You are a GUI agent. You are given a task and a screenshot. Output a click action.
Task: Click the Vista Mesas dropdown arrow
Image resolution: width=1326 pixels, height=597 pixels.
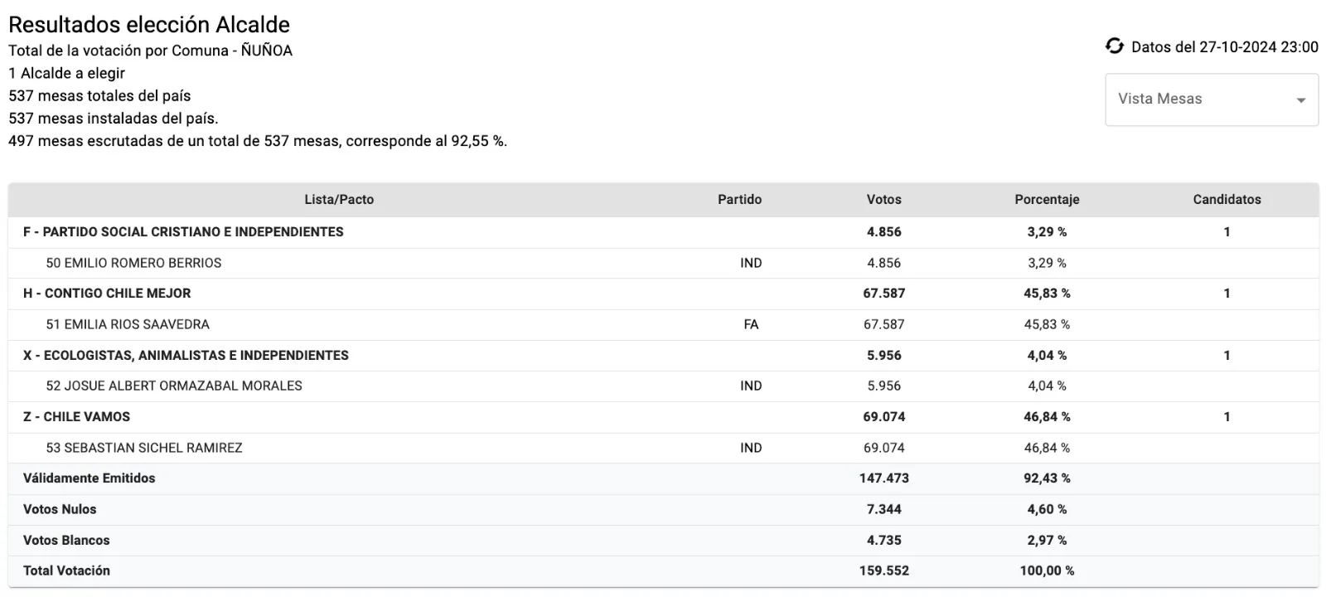pos(1300,100)
